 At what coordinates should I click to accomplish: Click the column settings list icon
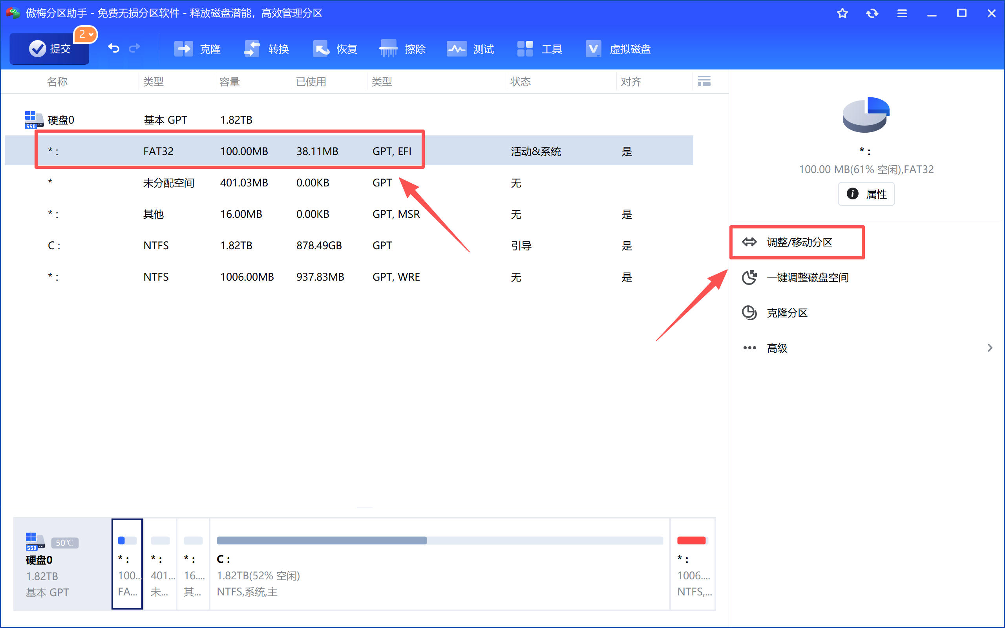pos(704,81)
